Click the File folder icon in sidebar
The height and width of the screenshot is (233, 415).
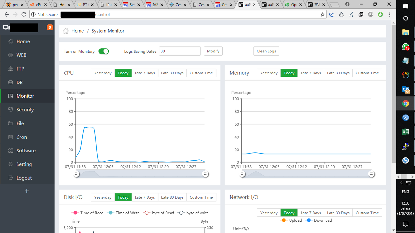coord(11,123)
